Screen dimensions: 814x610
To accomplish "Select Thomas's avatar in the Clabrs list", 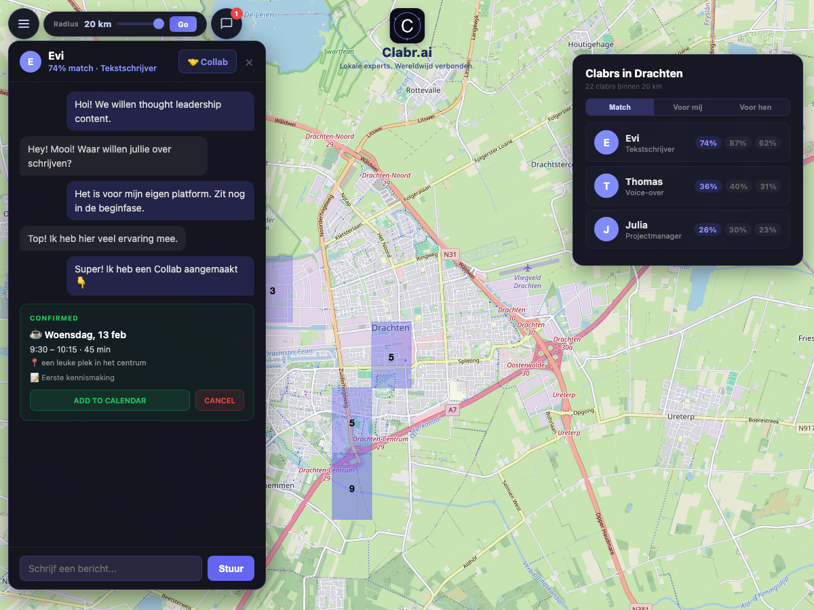I will pos(606,186).
